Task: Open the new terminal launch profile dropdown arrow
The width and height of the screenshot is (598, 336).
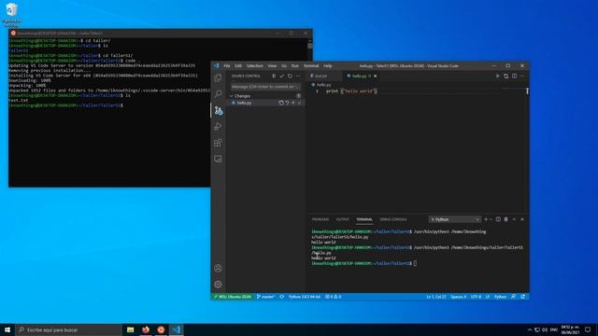Action: click(491, 219)
